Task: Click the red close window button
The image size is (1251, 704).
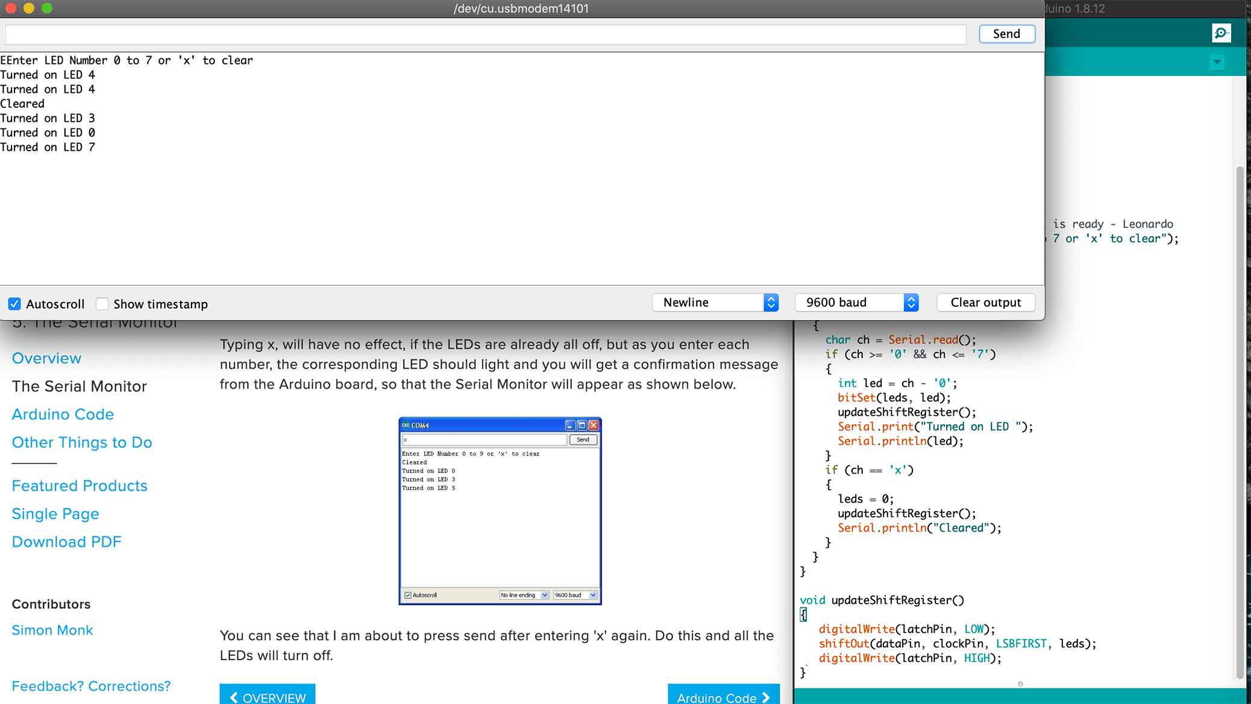Action: pyautogui.click(x=10, y=8)
